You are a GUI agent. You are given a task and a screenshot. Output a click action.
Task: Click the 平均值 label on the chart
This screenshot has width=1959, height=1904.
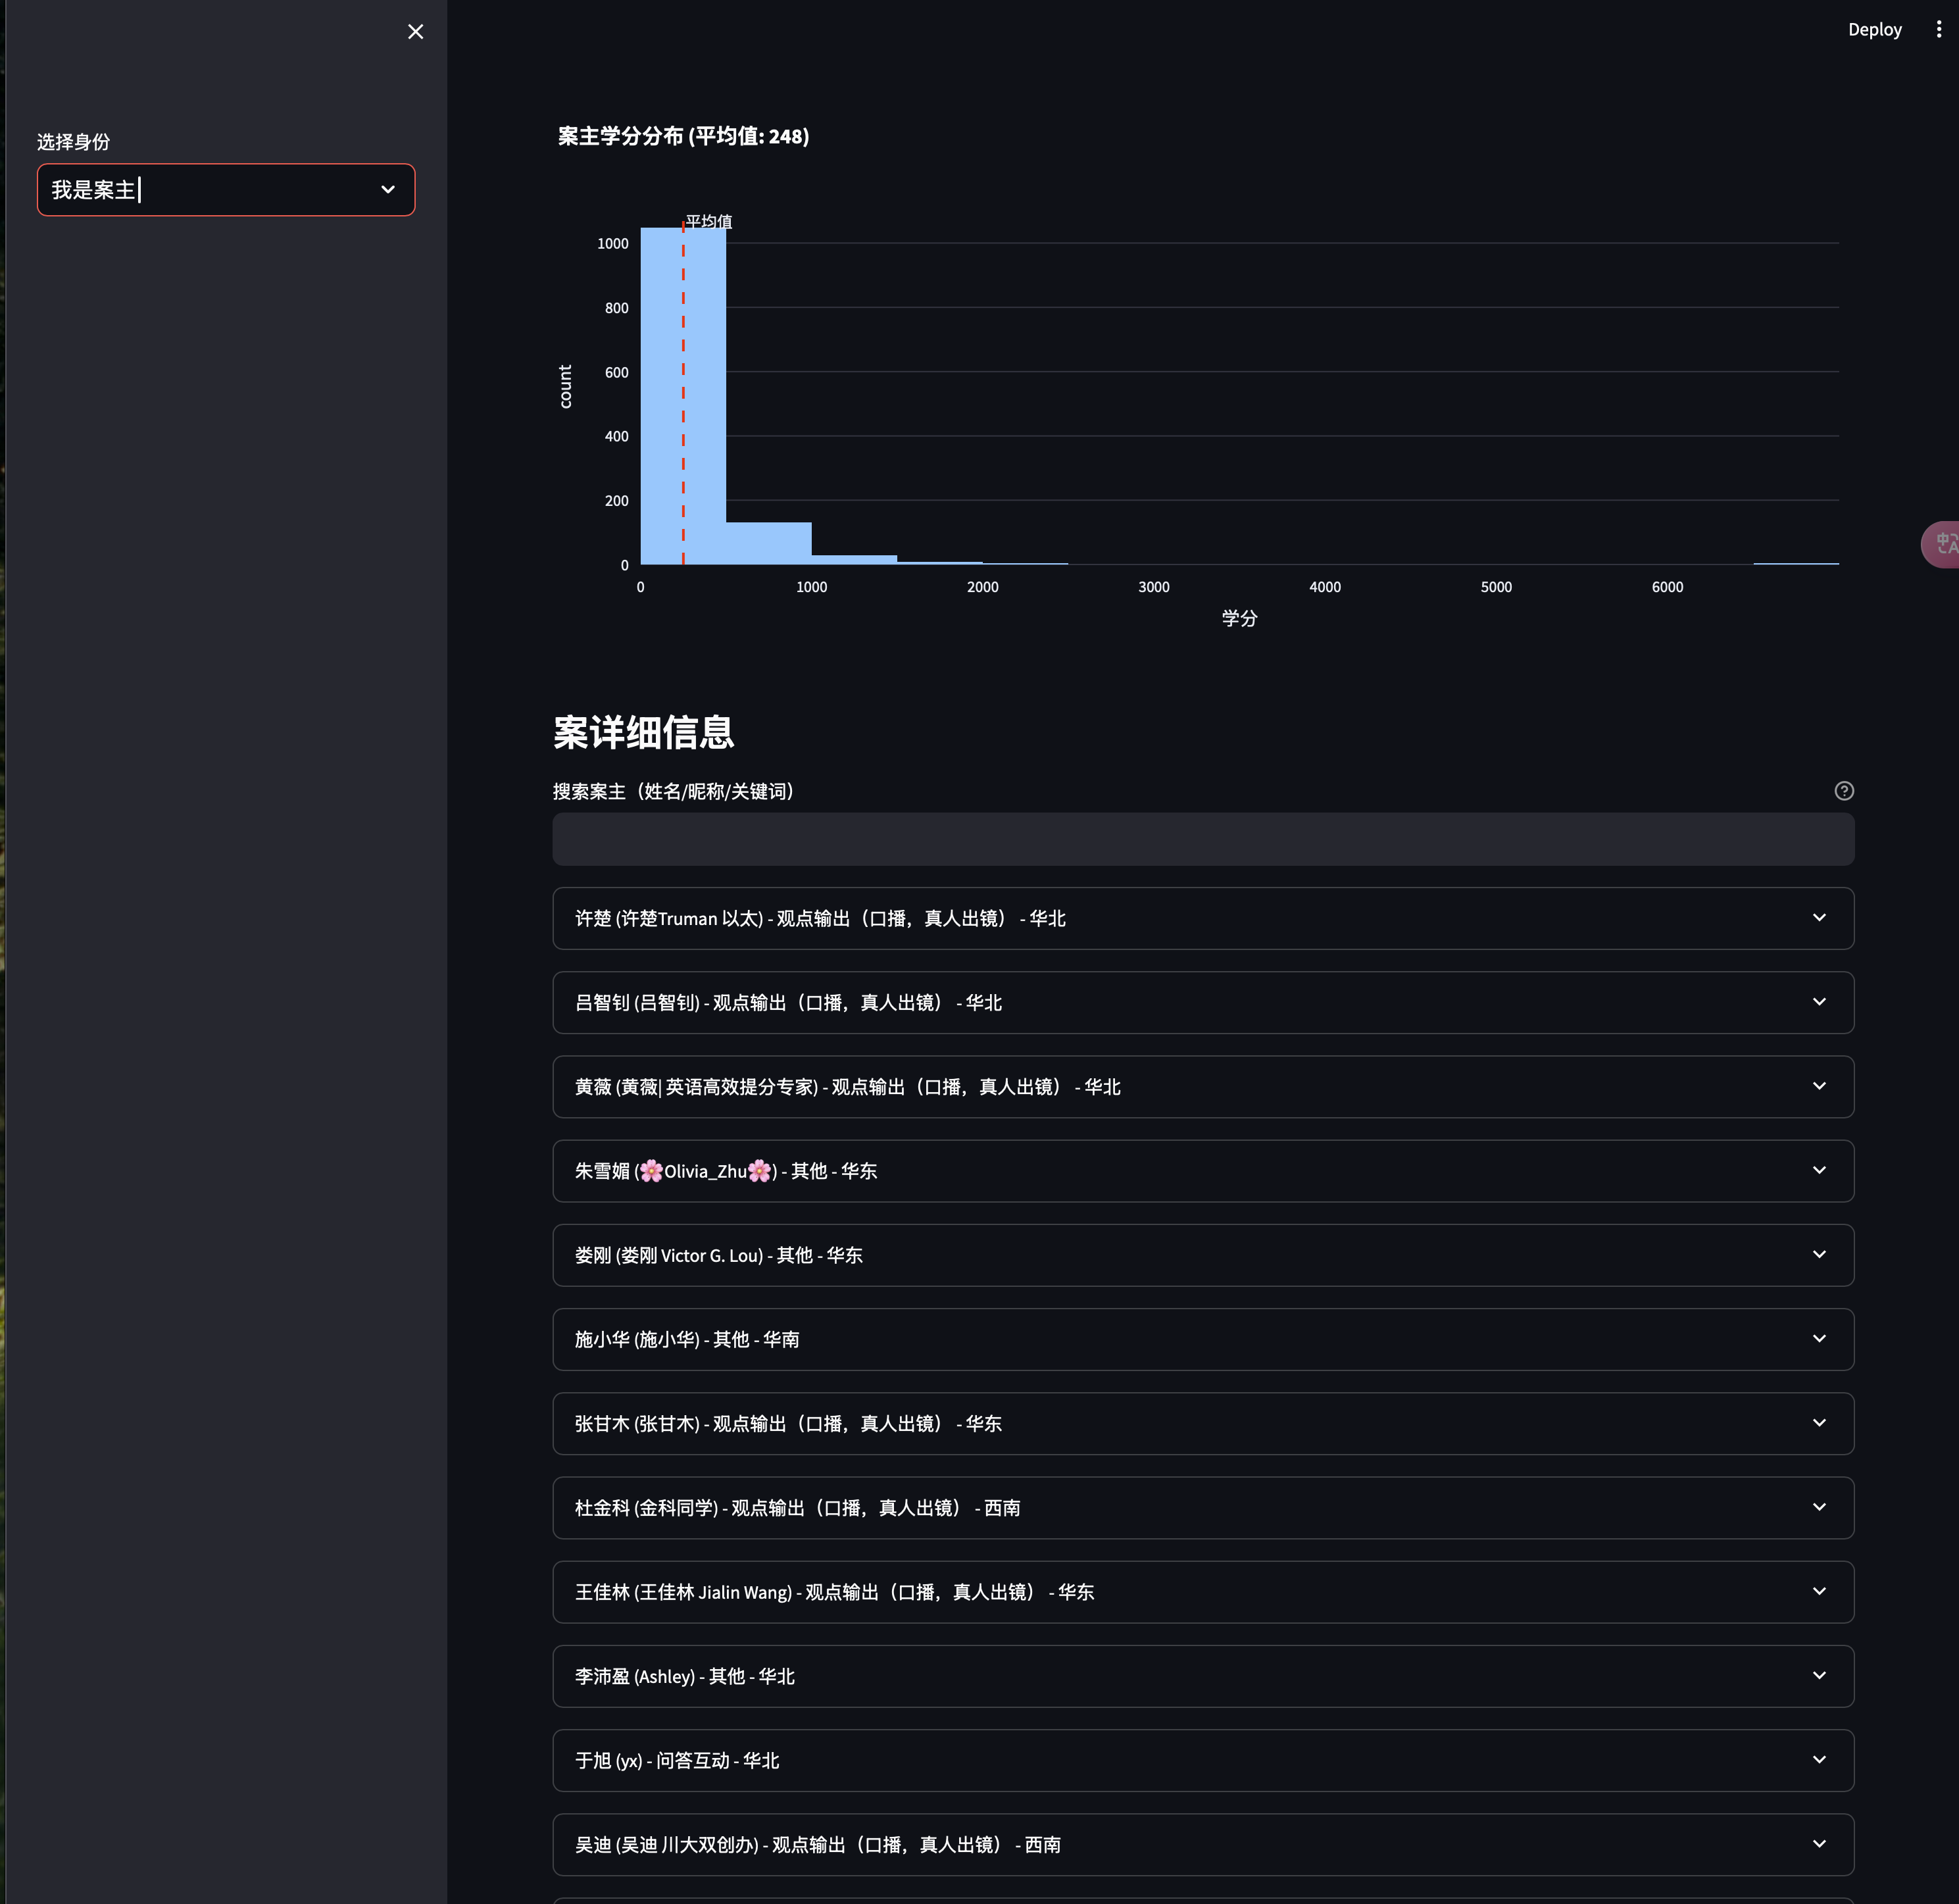(709, 221)
